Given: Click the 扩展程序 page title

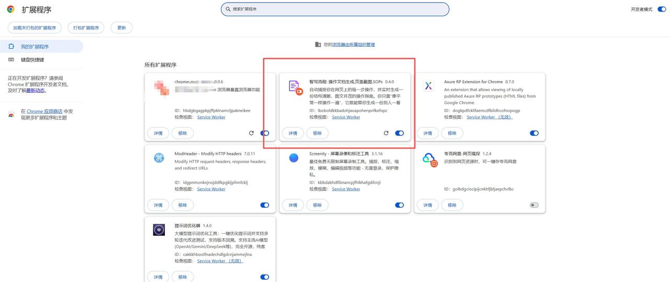Looking at the screenshot, I should (37, 10).
